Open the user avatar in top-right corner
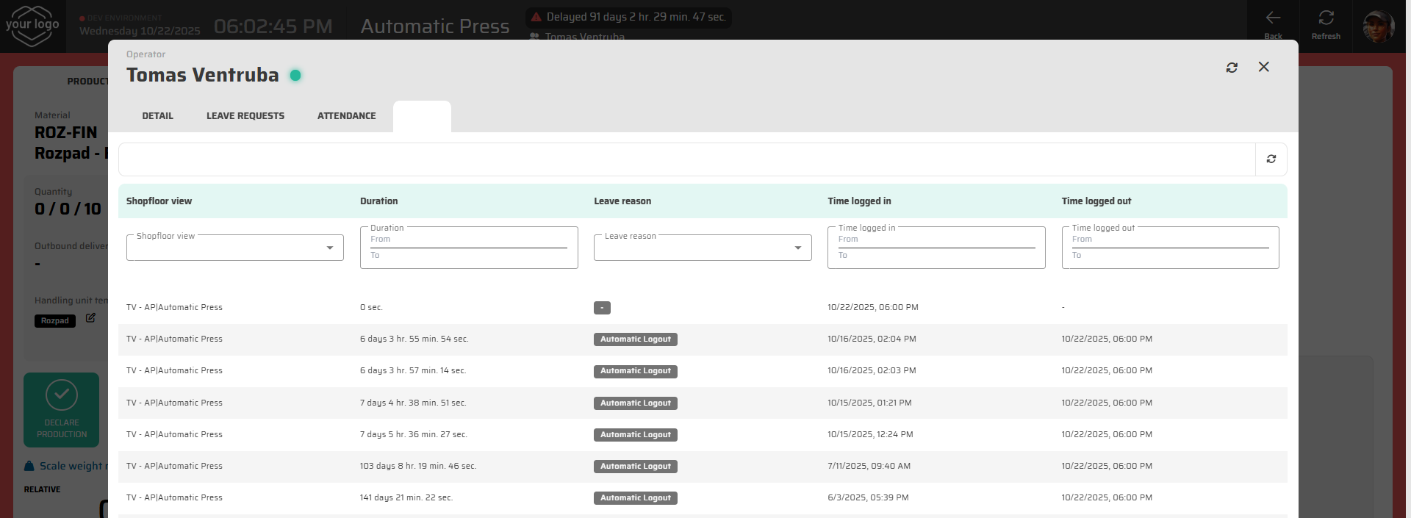This screenshot has height=518, width=1411. tap(1378, 26)
